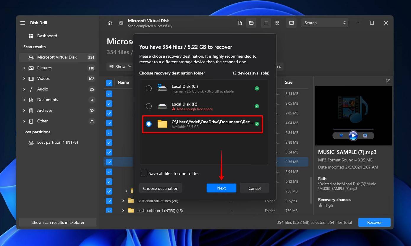Screen dimensions: 411x246
Task: Expand the Pictures category
Action: 24,68
